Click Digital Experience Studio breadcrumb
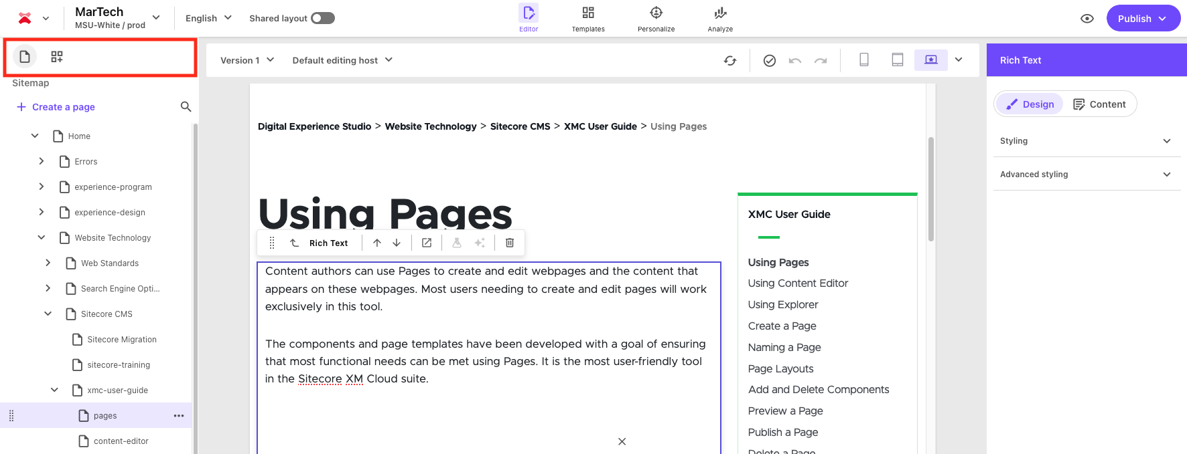Image resolution: width=1187 pixels, height=454 pixels. point(314,126)
